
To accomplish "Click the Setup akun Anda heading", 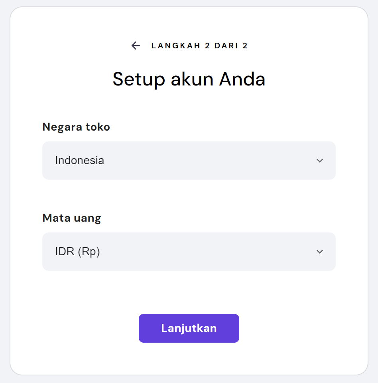I will click(189, 79).
